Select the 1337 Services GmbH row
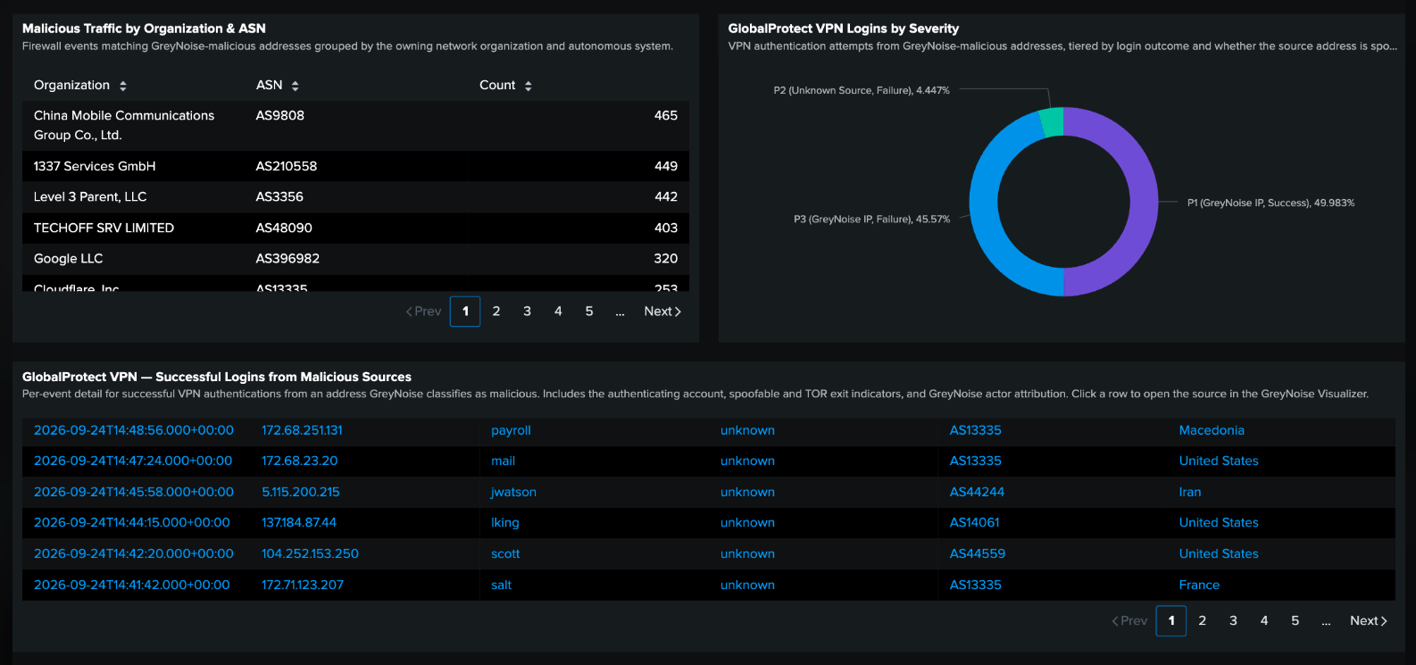Viewport: 1416px width, 665px height. pos(355,167)
